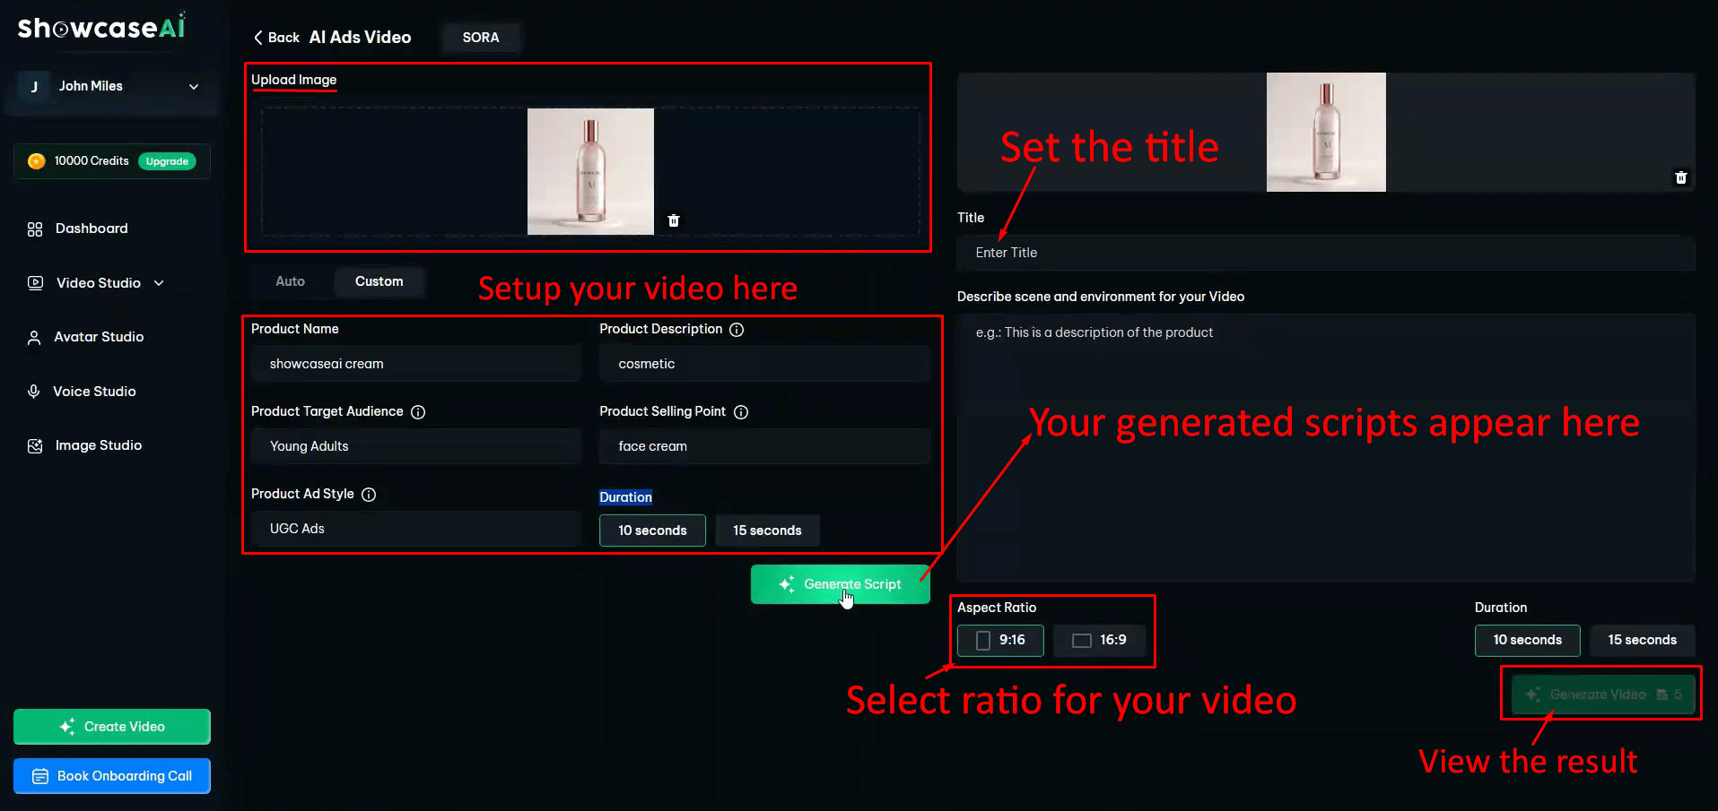
Task: Open Product Selling Point info icon
Action: pos(741,412)
